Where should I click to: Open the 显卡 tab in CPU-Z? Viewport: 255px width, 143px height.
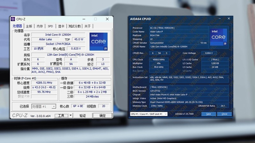pyautogui.click(x=61, y=26)
